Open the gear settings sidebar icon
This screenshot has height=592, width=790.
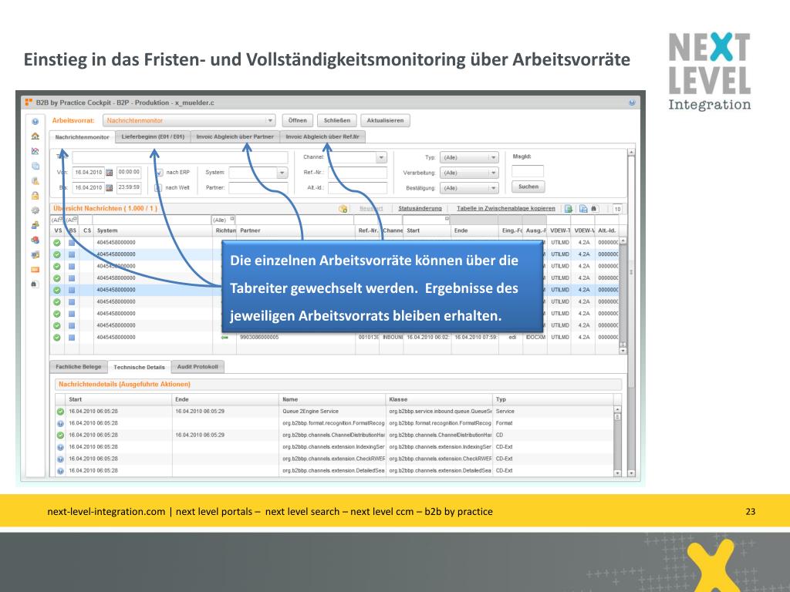(x=35, y=210)
